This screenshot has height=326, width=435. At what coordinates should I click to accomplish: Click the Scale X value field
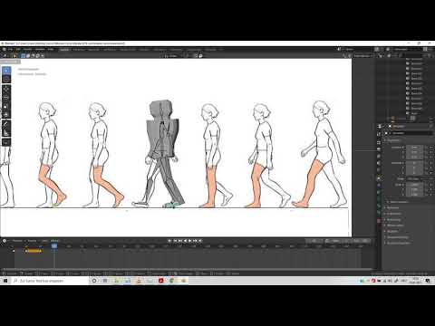click(414, 185)
